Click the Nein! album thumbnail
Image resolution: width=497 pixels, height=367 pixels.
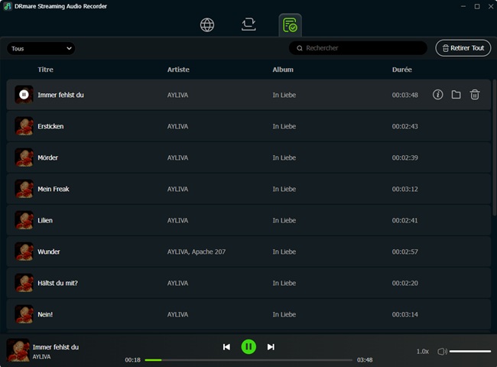pyautogui.click(x=24, y=314)
